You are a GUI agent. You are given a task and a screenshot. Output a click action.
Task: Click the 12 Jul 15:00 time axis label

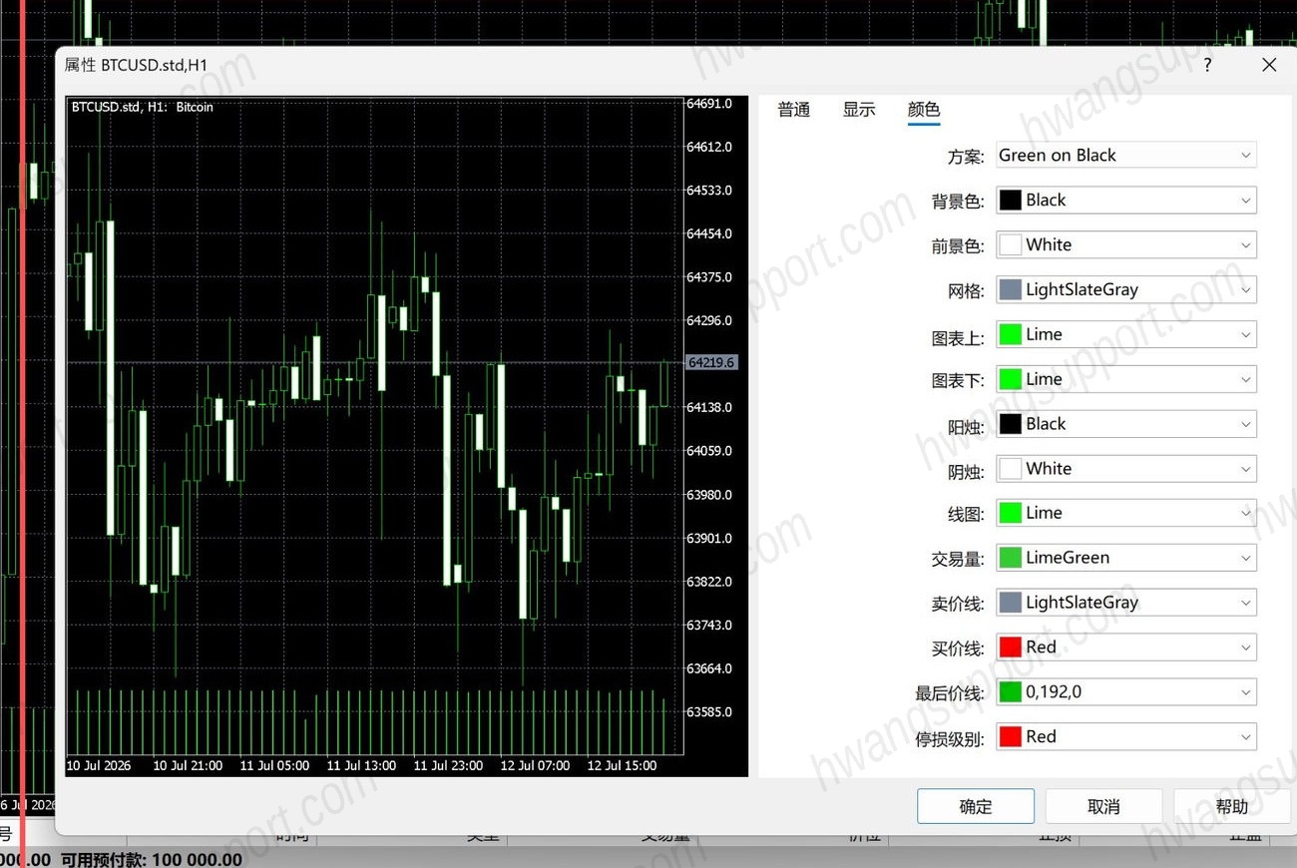point(622,766)
